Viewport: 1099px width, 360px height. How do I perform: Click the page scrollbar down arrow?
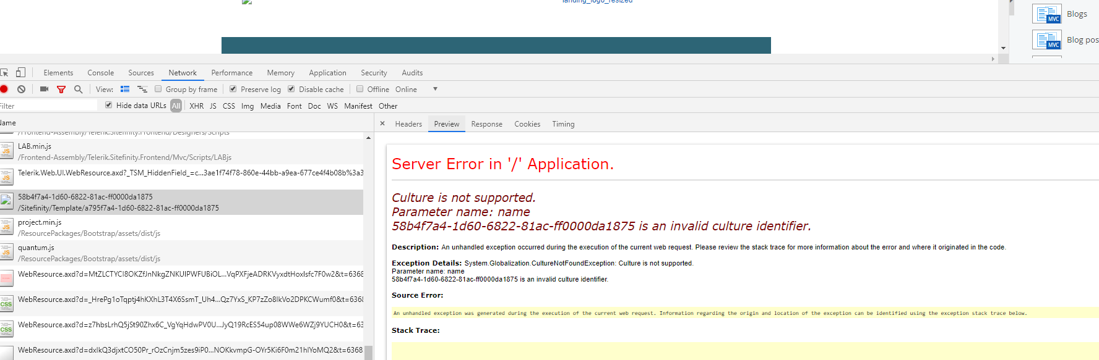click(1003, 48)
